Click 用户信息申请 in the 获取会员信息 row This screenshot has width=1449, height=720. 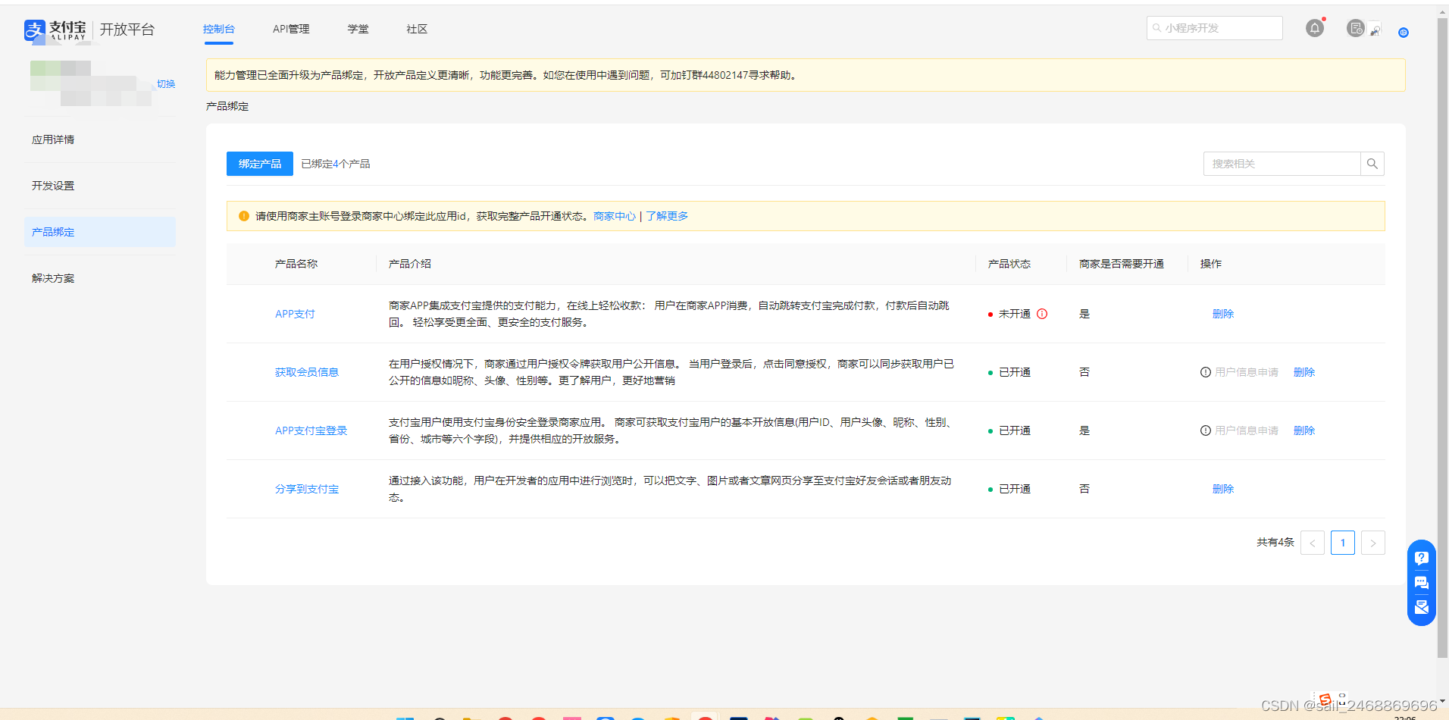[1247, 372]
